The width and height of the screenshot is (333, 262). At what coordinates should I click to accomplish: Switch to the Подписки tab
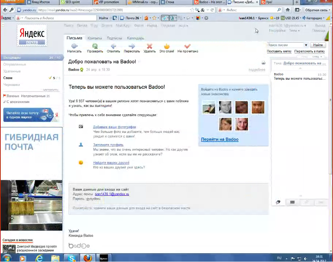tap(114, 38)
